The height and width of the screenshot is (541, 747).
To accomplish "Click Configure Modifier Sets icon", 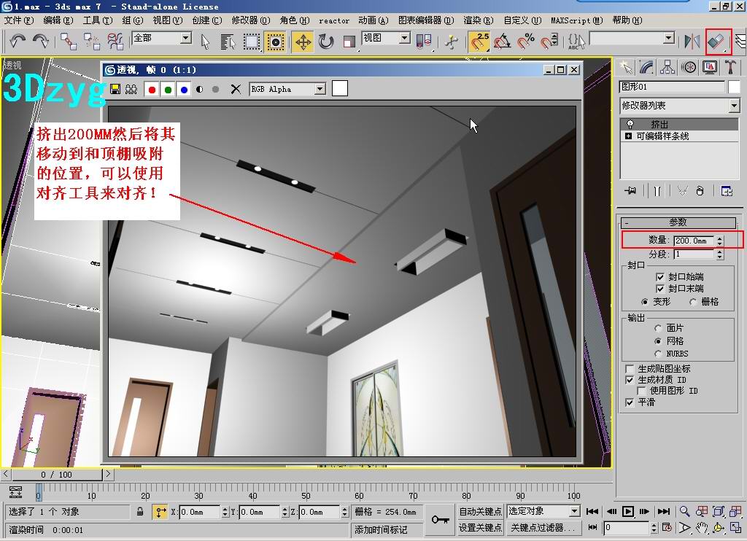I will click(x=727, y=191).
